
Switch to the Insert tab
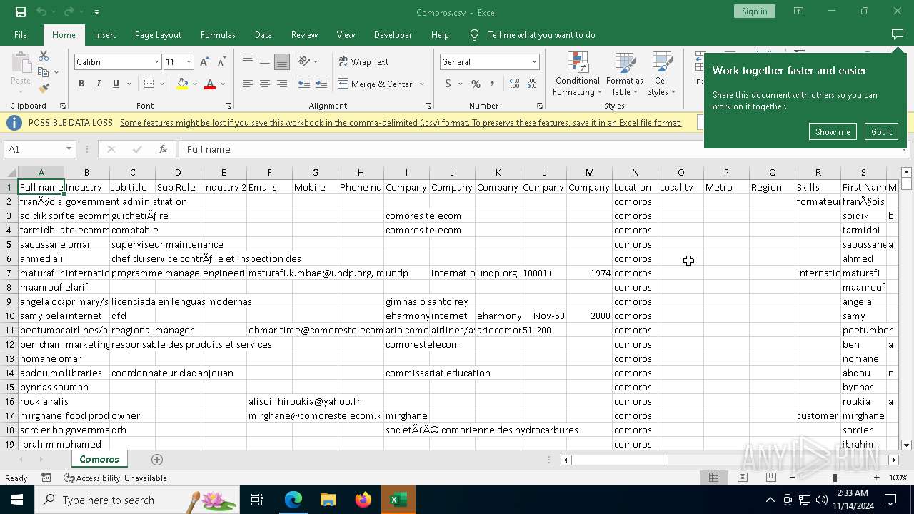click(105, 34)
